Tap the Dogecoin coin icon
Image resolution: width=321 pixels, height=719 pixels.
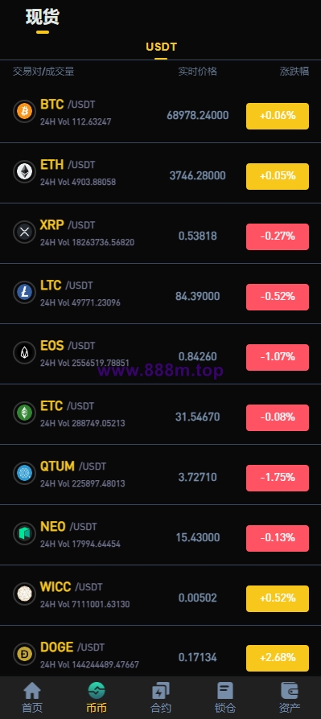tap(24, 654)
